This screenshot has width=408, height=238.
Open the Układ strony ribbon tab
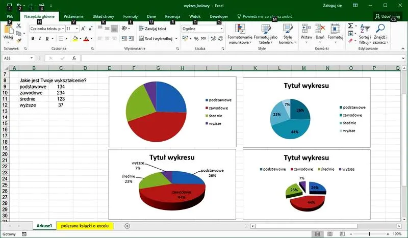click(x=104, y=16)
